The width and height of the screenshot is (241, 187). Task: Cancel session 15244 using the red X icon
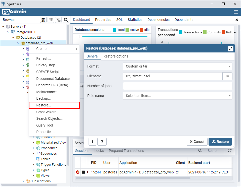click(78, 172)
